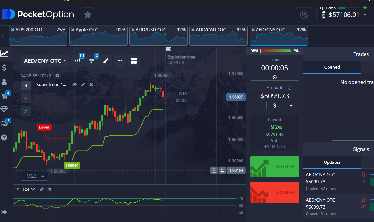Select the Updates signals tab

click(332, 162)
